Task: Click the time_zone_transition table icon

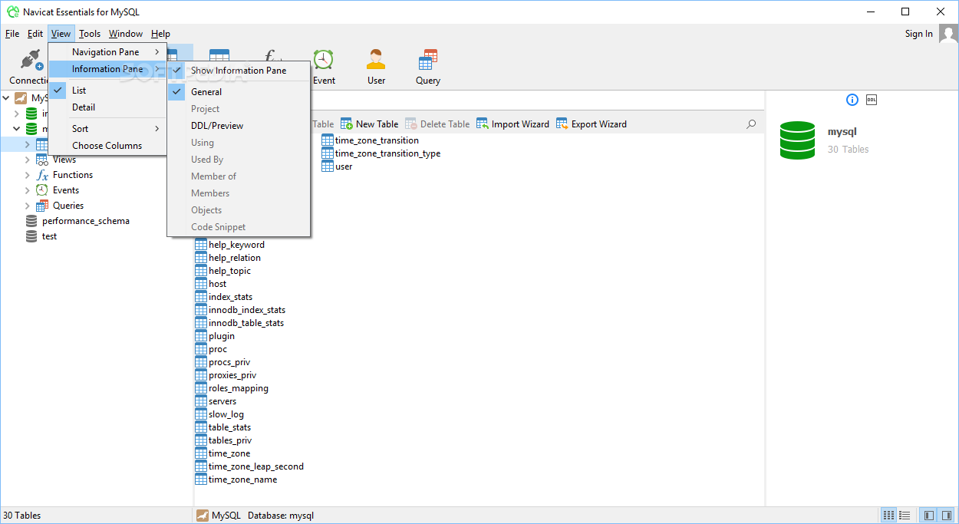Action: (x=328, y=140)
